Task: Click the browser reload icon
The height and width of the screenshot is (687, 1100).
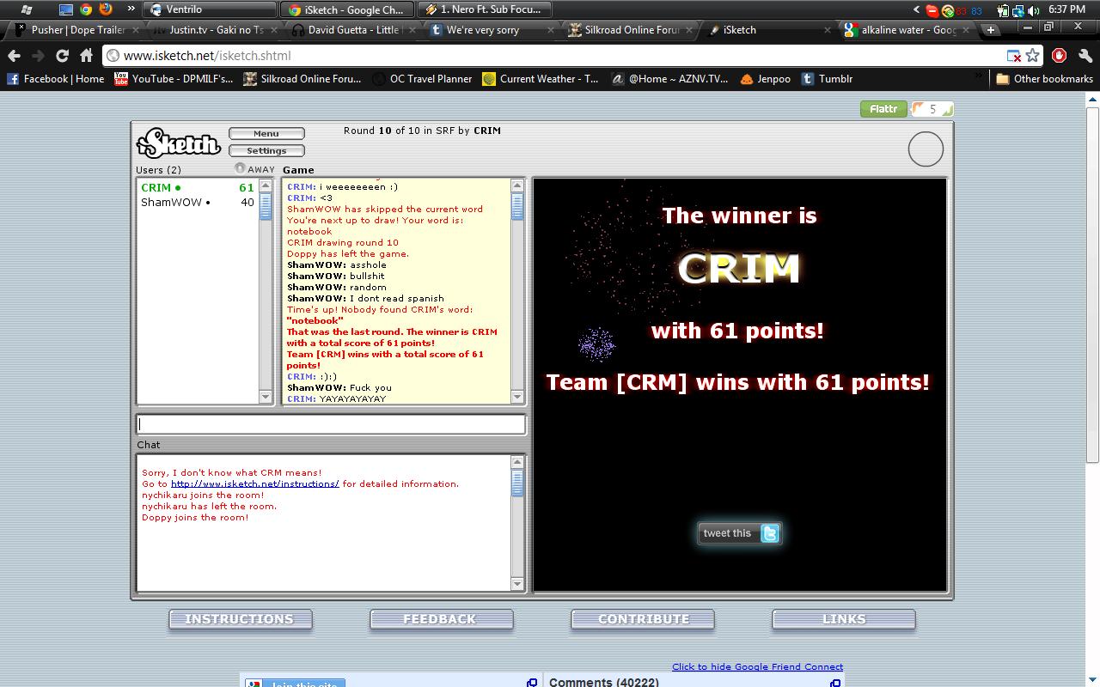Action: 62,56
